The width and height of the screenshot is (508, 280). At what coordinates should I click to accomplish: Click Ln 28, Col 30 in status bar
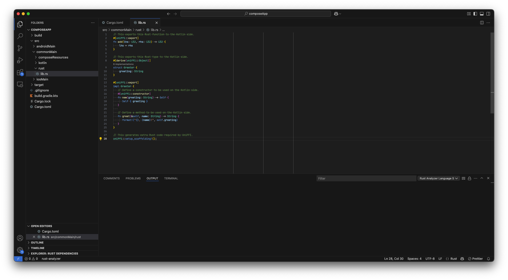click(394, 259)
